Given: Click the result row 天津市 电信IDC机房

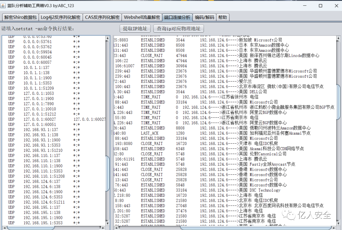Looking at the screenshot, I should pos(196,143).
